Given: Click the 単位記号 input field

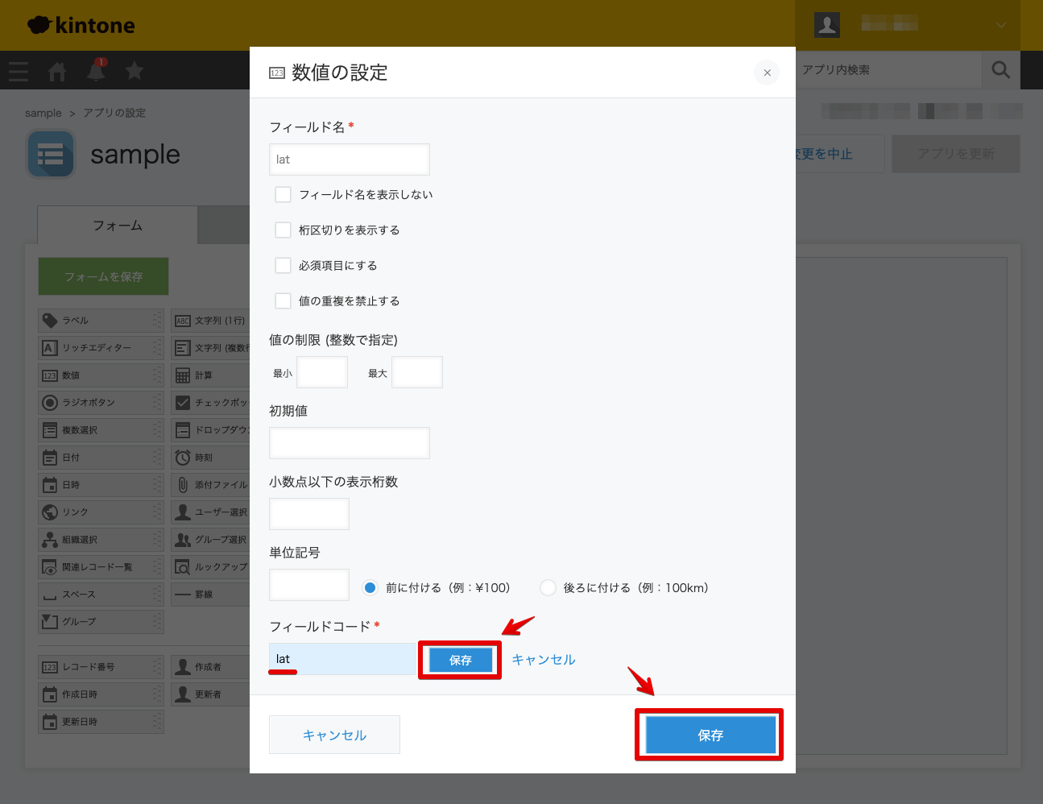Looking at the screenshot, I should point(309,585).
